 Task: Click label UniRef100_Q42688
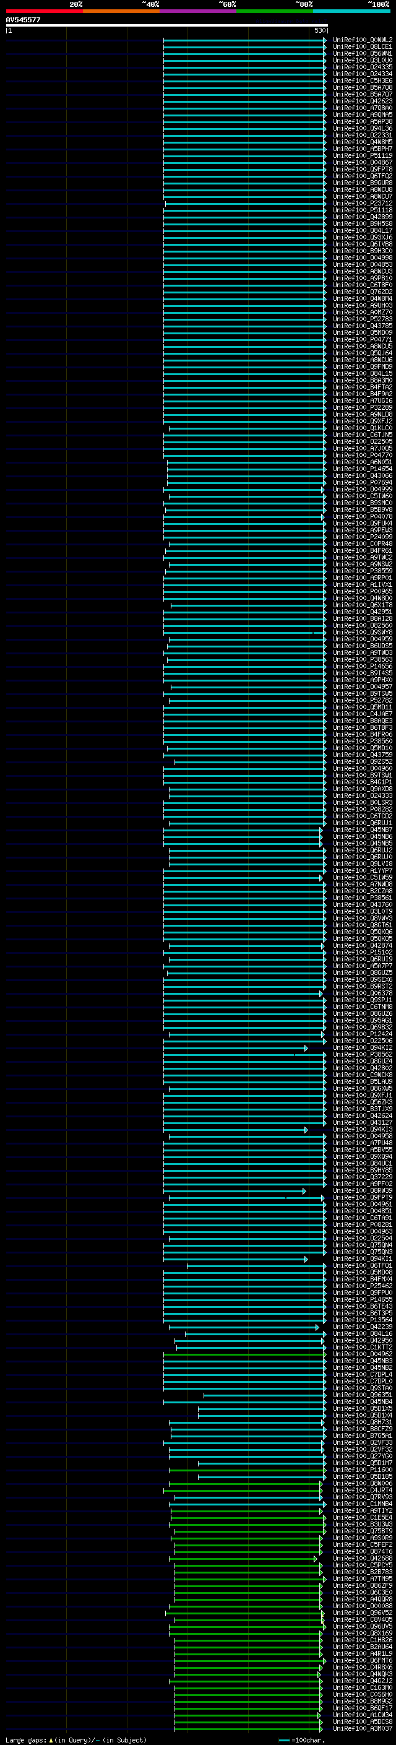point(363,1558)
